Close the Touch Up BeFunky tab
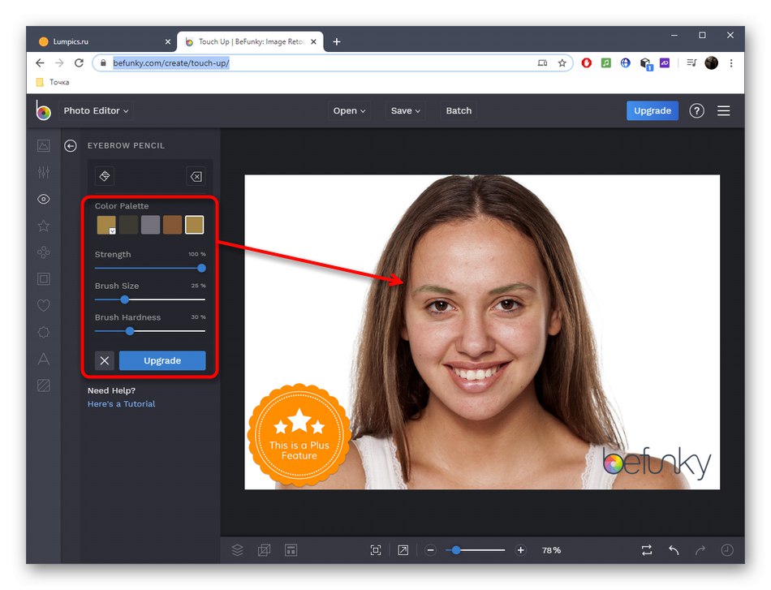Screen dimensions: 771x590 [x=313, y=41]
